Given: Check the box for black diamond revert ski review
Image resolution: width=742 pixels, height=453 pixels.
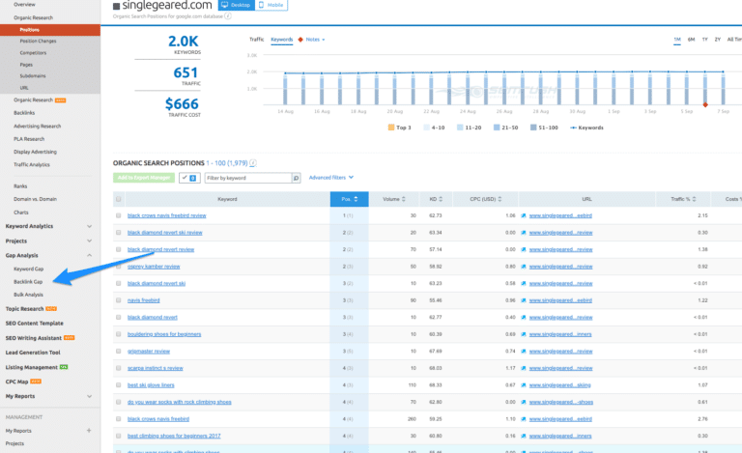Looking at the screenshot, I should coord(118,233).
